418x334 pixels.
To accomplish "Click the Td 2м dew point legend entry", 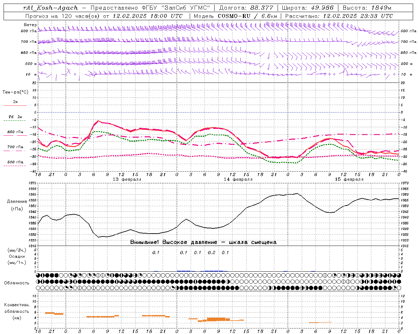I will click(15, 117).
